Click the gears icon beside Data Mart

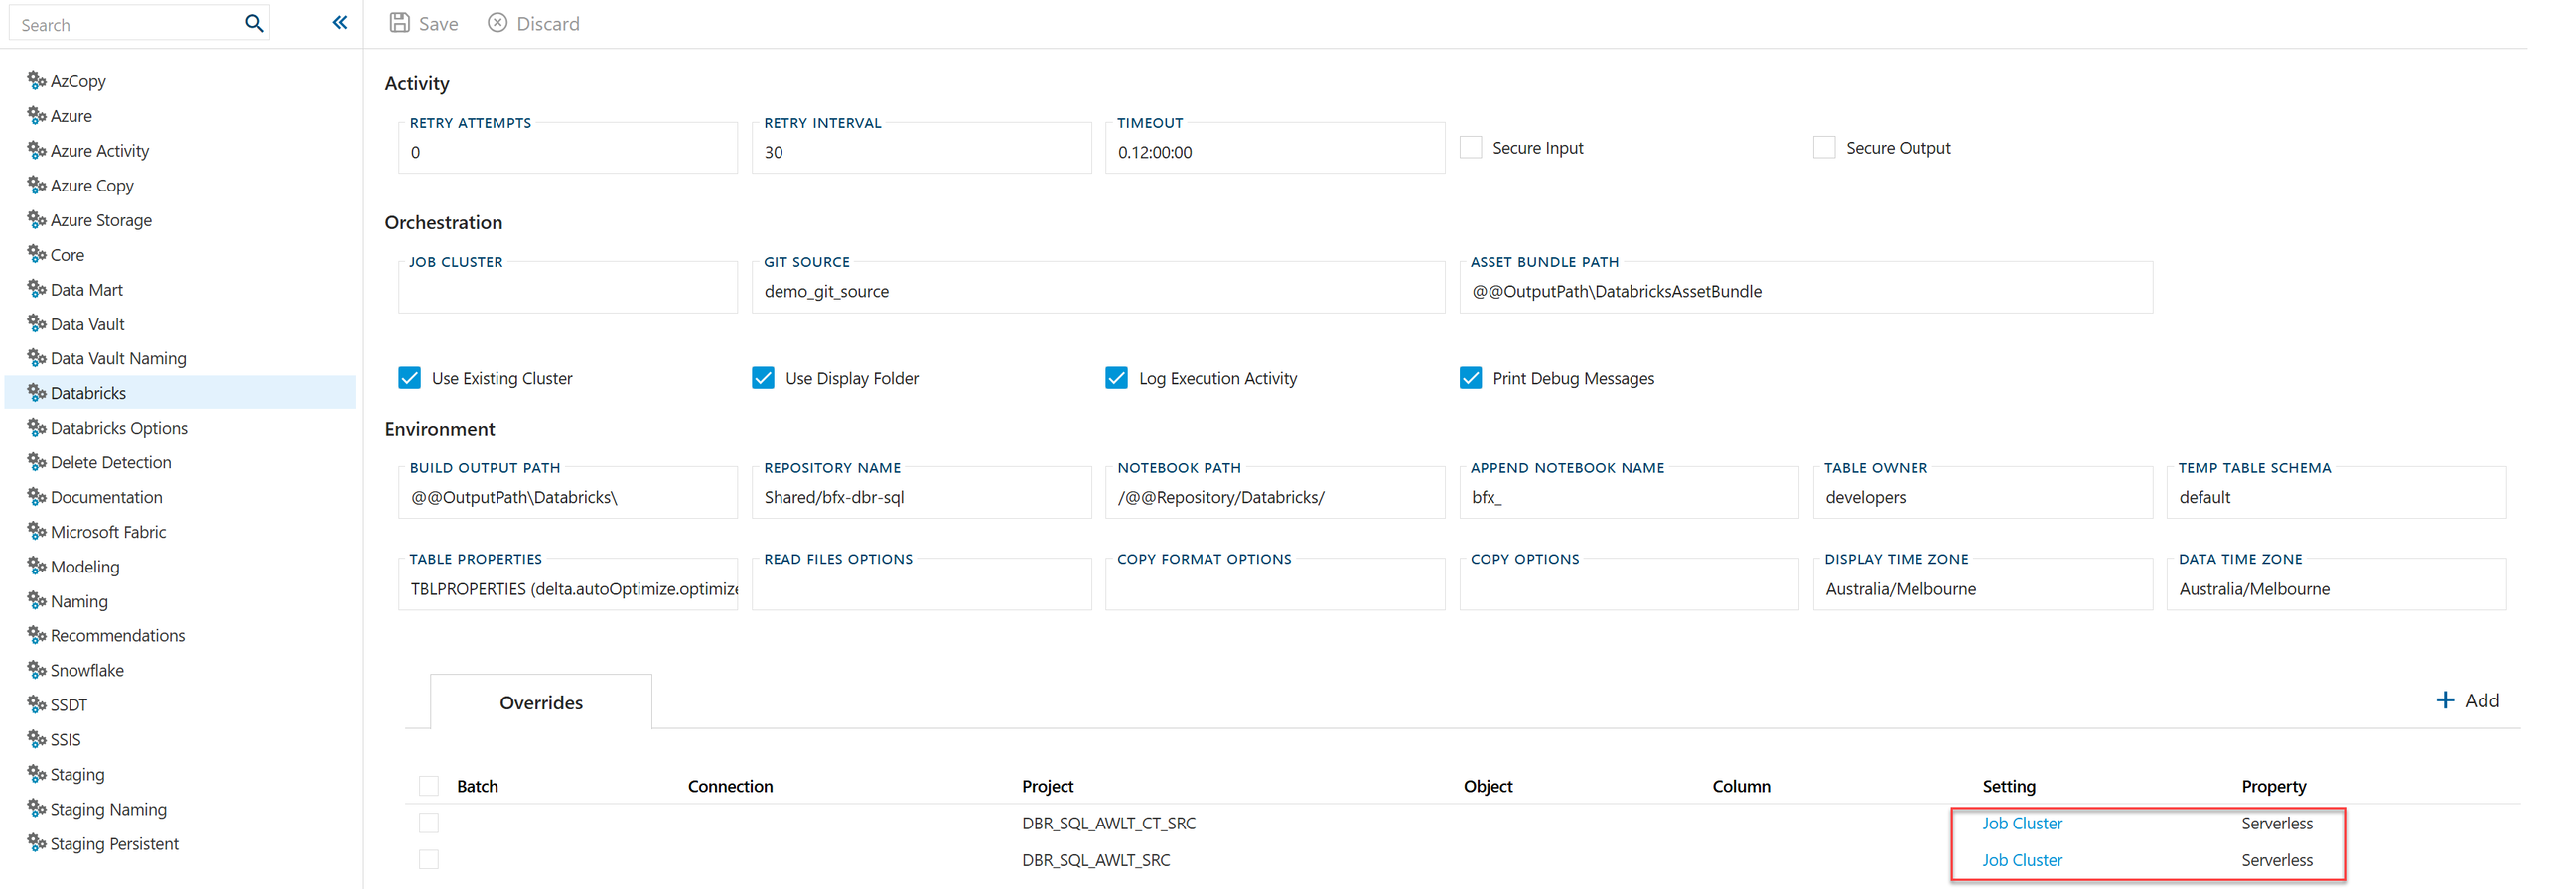(x=37, y=289)
